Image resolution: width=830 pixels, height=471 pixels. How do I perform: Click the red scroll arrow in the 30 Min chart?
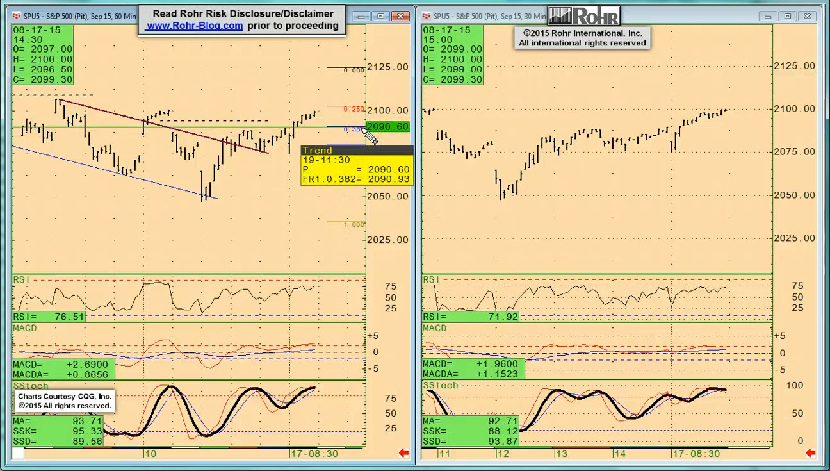click(x=810, y=453)
